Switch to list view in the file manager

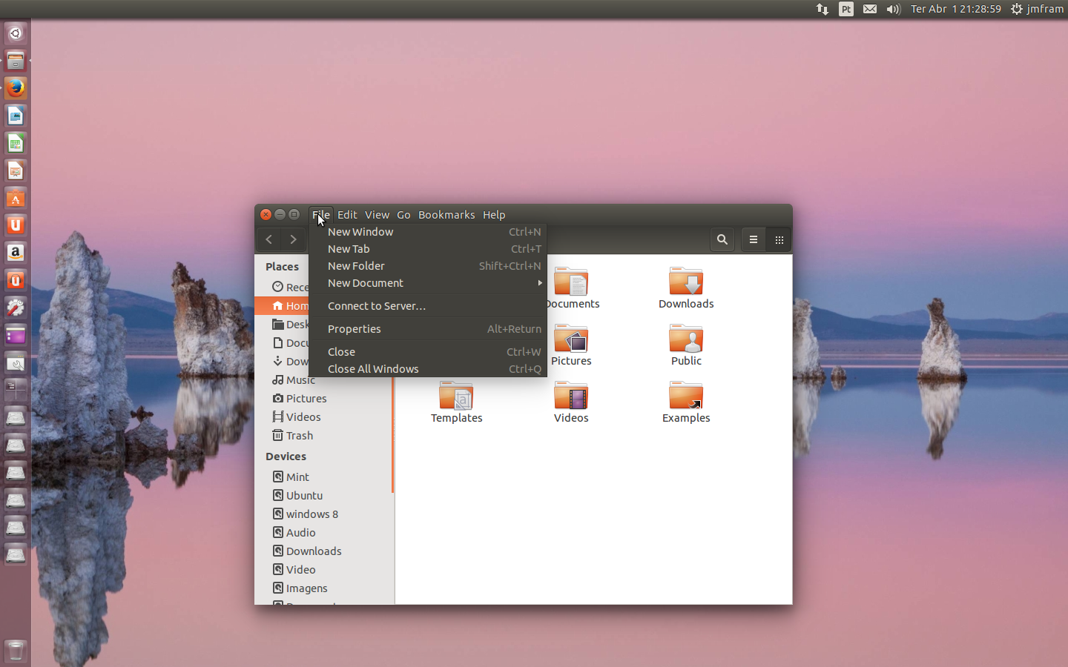(x=753, y=239)
